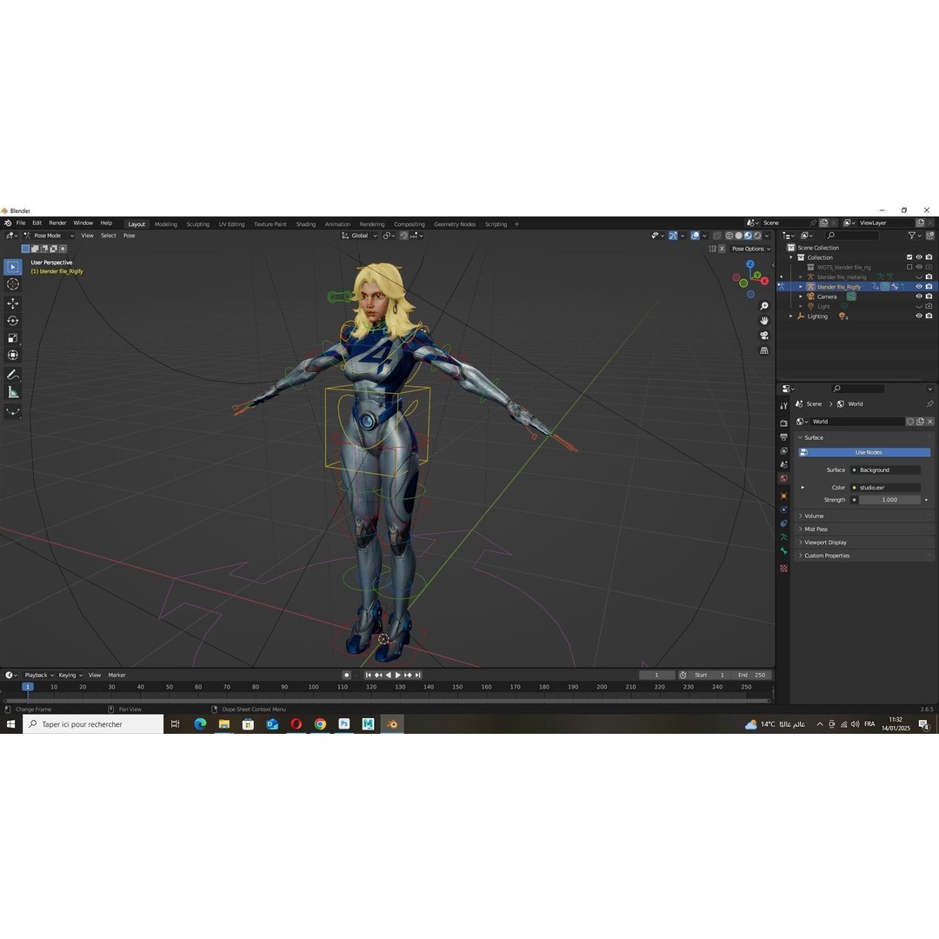Select solid viewport shading
Viewport: 939px width, 939px height.
738,236
